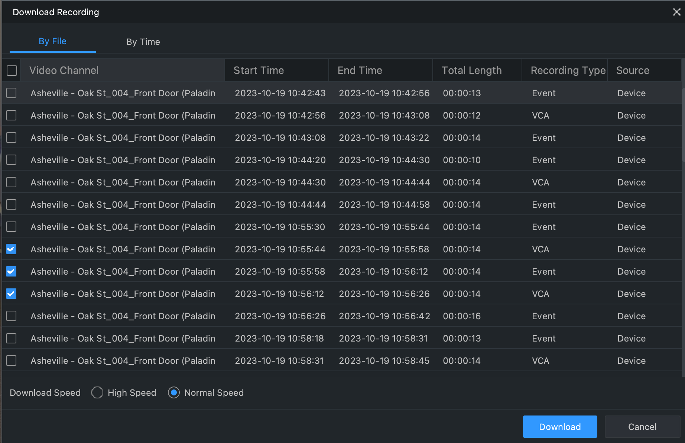This screenshot has width=685, height=443.
Task: Click the blue Download button
Action: click(560, 427)
